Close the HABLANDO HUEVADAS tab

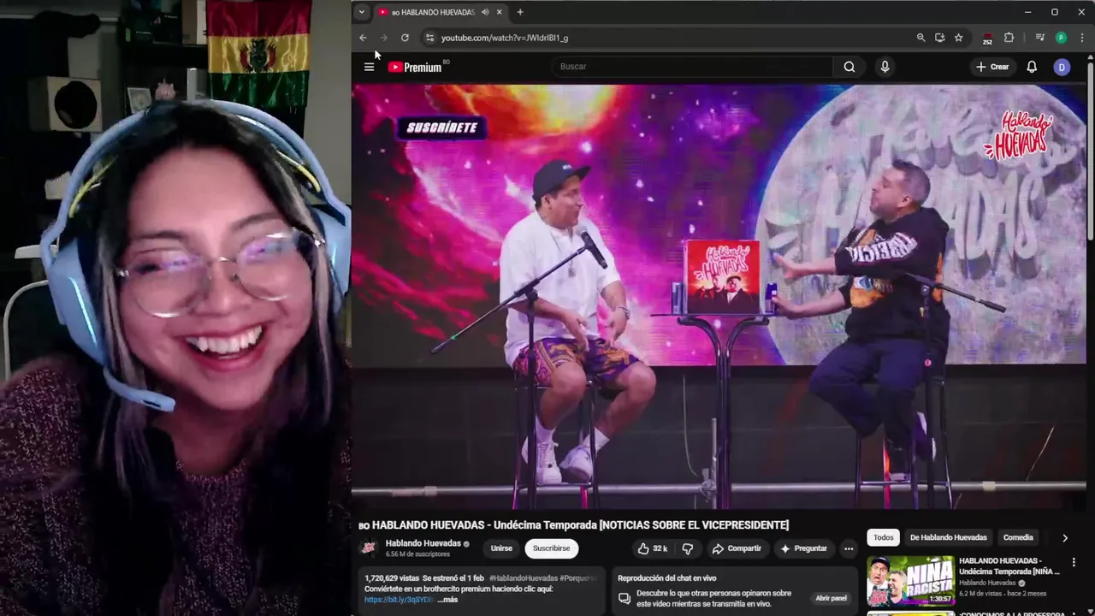point(499,12)
